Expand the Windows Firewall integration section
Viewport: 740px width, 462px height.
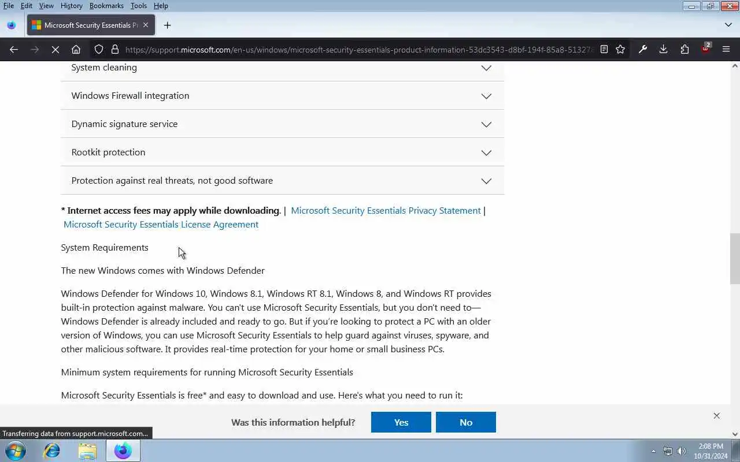[x=282, y=96]
